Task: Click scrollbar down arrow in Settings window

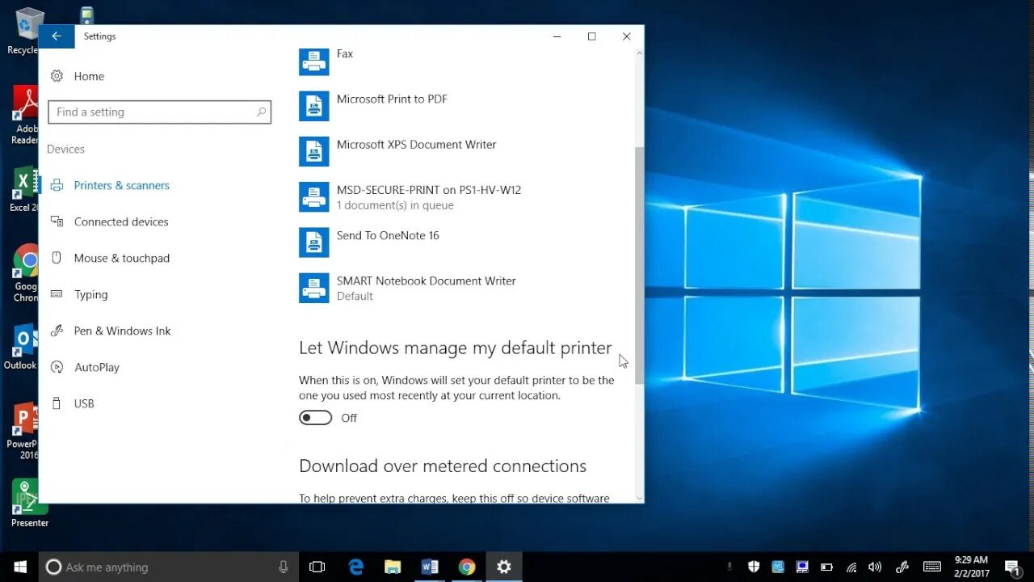Action: (640, 498)
